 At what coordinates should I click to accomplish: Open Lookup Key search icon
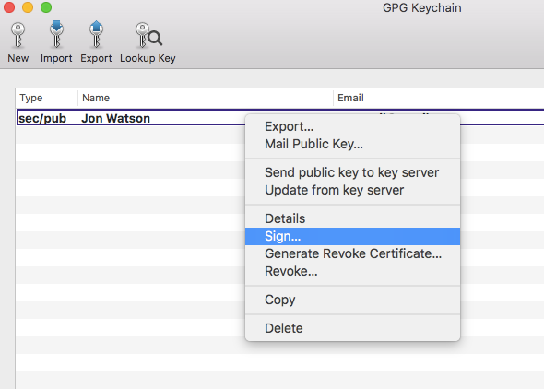[148, 36]
